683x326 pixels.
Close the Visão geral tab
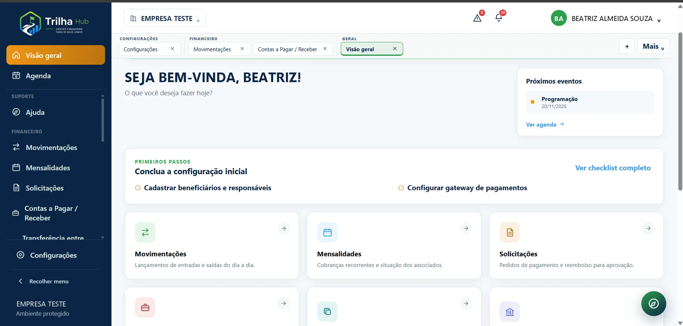click(x=395, y=48)
